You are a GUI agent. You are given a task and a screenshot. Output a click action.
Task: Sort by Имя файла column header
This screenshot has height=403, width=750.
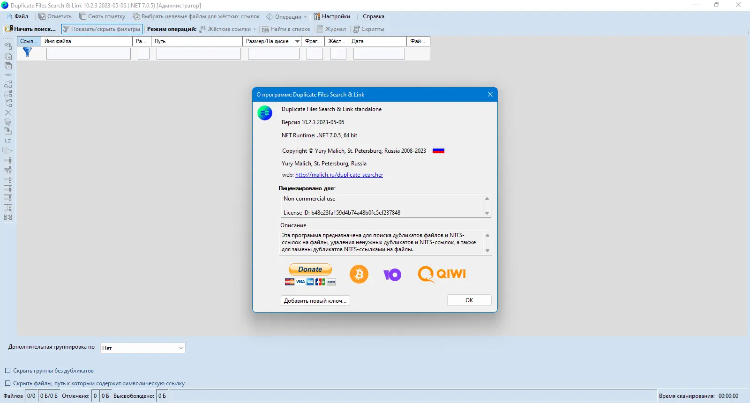[87, 41]
